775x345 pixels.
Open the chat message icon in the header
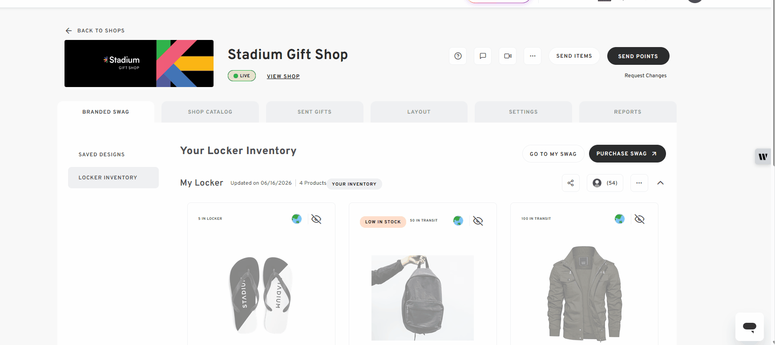[483, 56]
